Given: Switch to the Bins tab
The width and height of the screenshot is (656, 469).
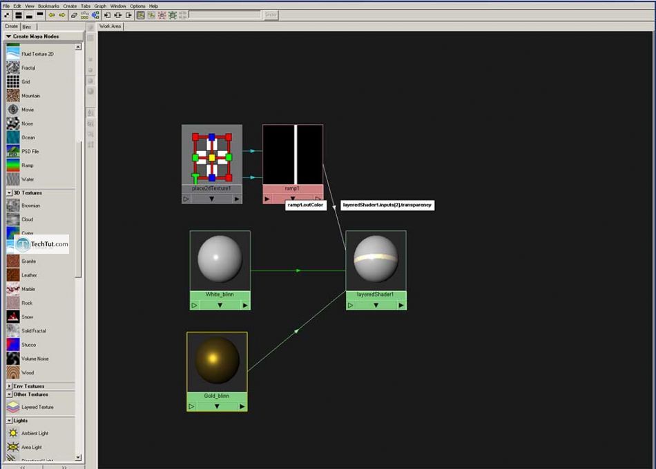Looking at the screenshot, I should pos(26,26).
